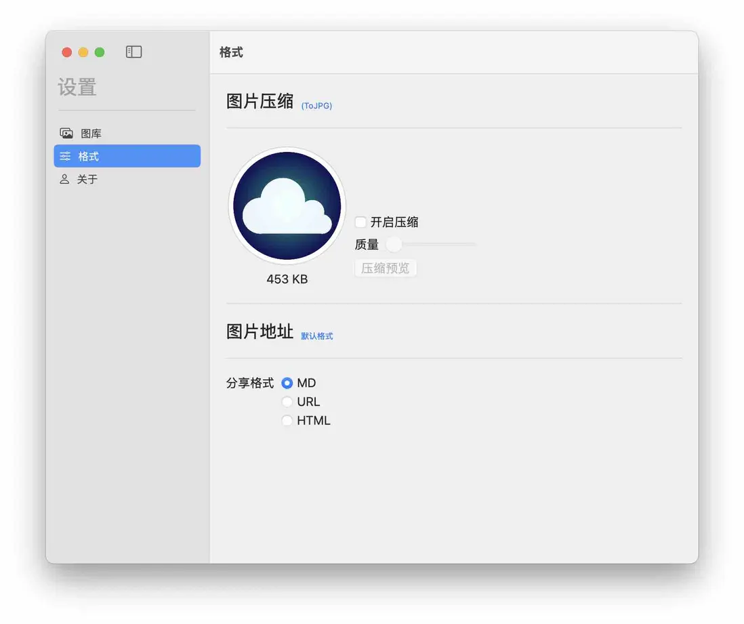Click the cloud image preview thumbnail
The image size is (744, 624).
(286, 205)
